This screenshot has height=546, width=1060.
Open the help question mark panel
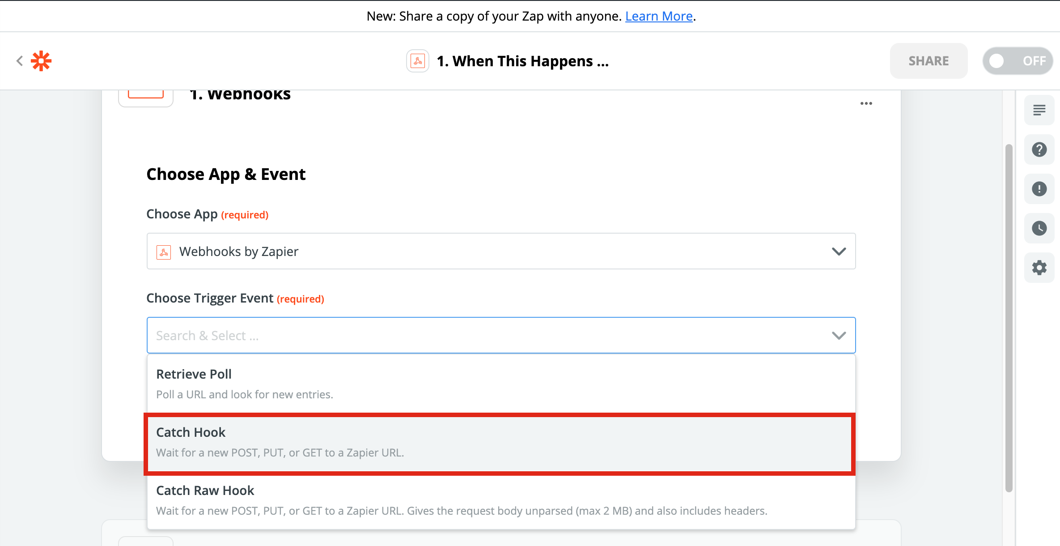tap(1039, 149)
